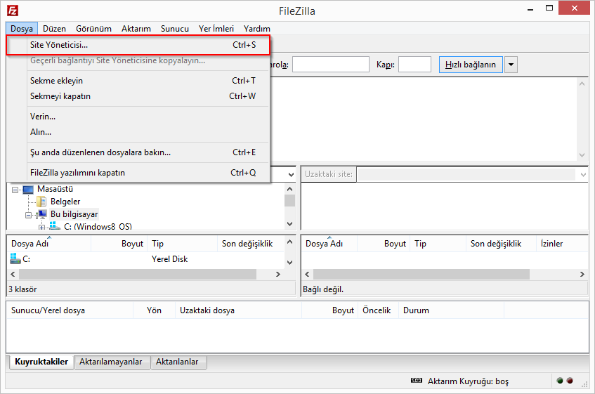Choose Verin... menu entry
The width and height of the screenshot is (595, 394).
(138, 117)
